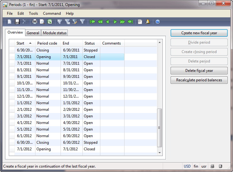
Task: Click the Comments column header
Action: coord(112,43)
